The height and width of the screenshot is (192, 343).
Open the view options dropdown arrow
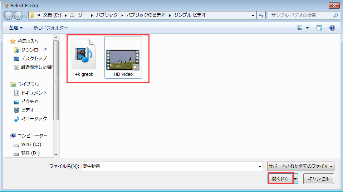(307, 28)
